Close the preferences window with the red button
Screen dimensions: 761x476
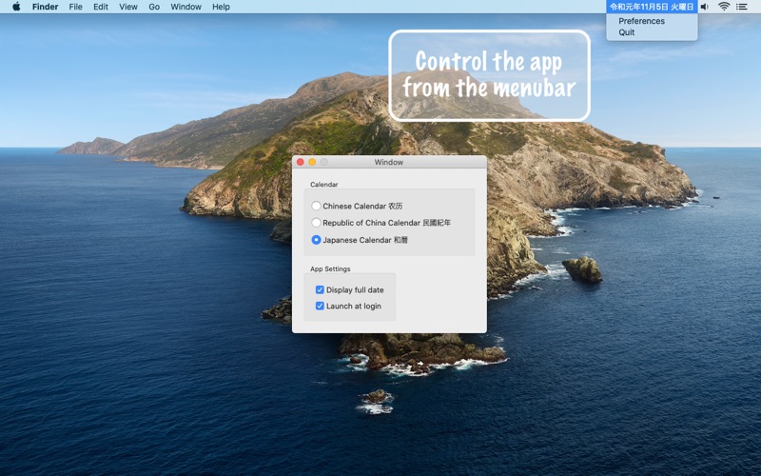301,162
